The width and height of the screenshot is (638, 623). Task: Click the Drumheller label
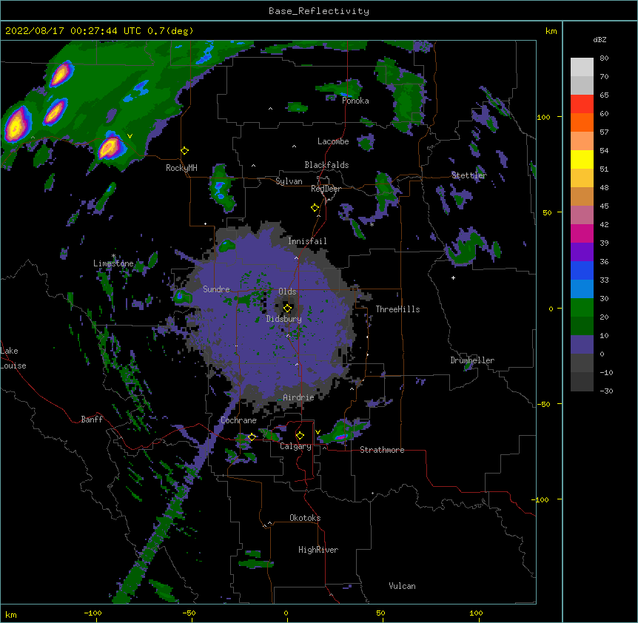click(x=472, y=360)
